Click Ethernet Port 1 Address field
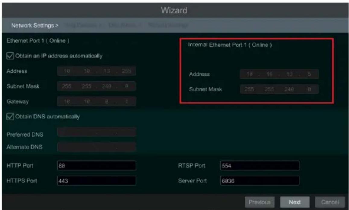349x210 pixels. (x=97, y=71)
